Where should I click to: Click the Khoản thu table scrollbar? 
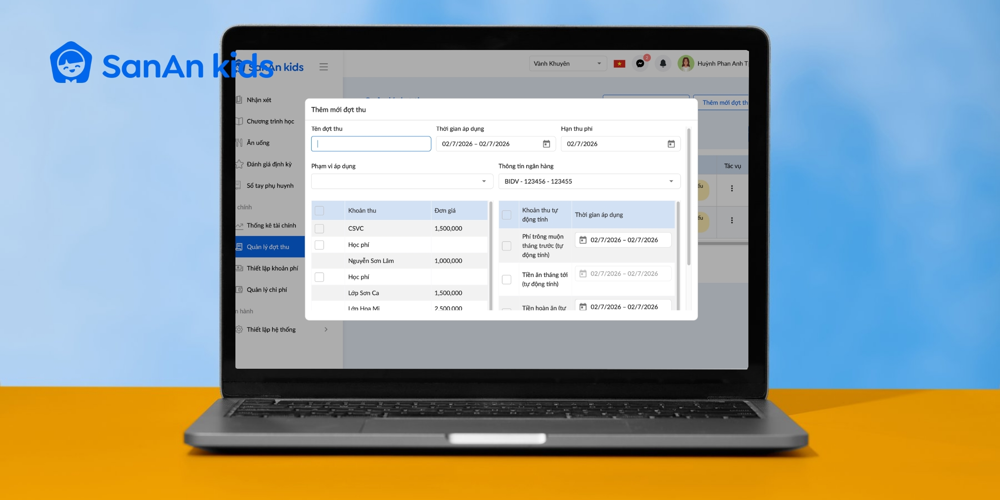coord(490,255)
